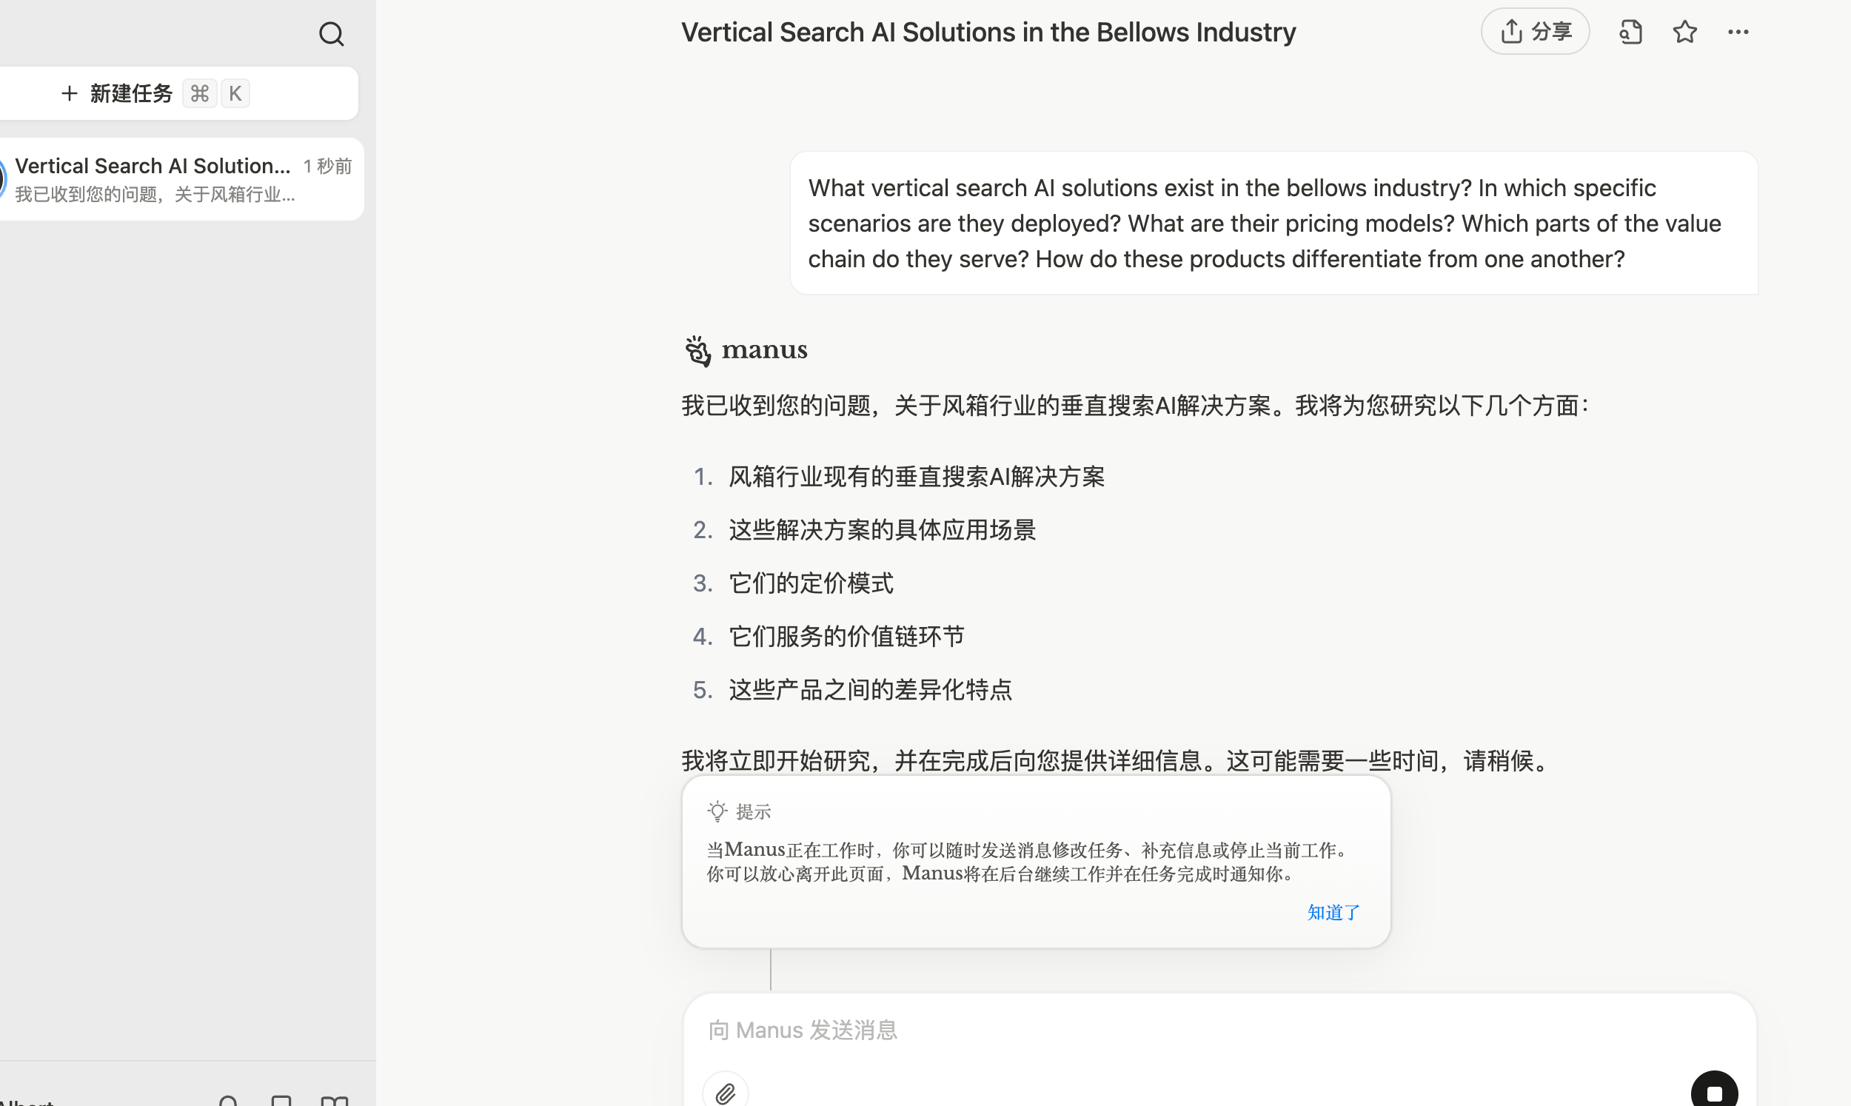
Task: Click list item 它们的定价模式
Action: (811, 583)
